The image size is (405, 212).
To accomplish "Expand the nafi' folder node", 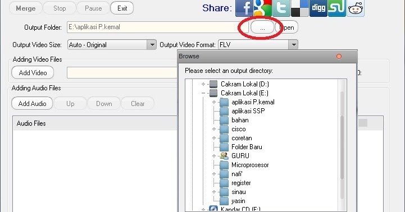I will click(214, 174).
